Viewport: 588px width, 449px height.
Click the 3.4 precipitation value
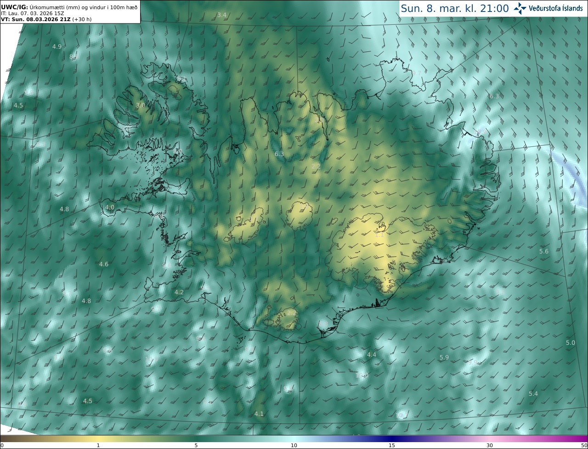[x=222, y=15]
